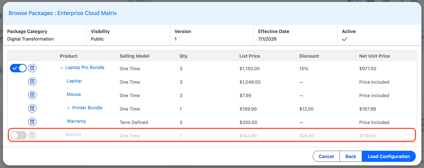This screenshot has height=168, width=424.
Task: Open the Printer Bundle link
Action: click(87, 108)
